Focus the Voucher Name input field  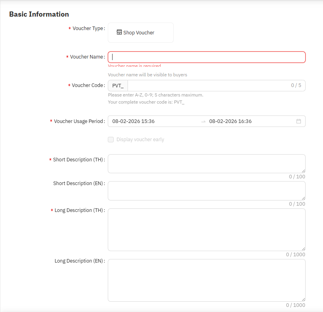(x=207, y=57)
